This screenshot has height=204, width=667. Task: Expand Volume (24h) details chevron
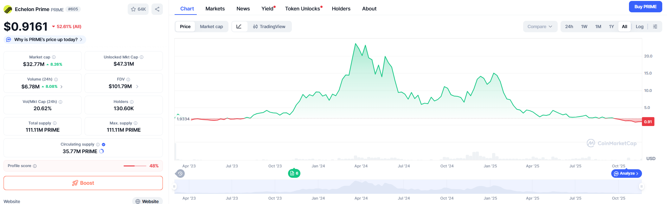(61, 87)
